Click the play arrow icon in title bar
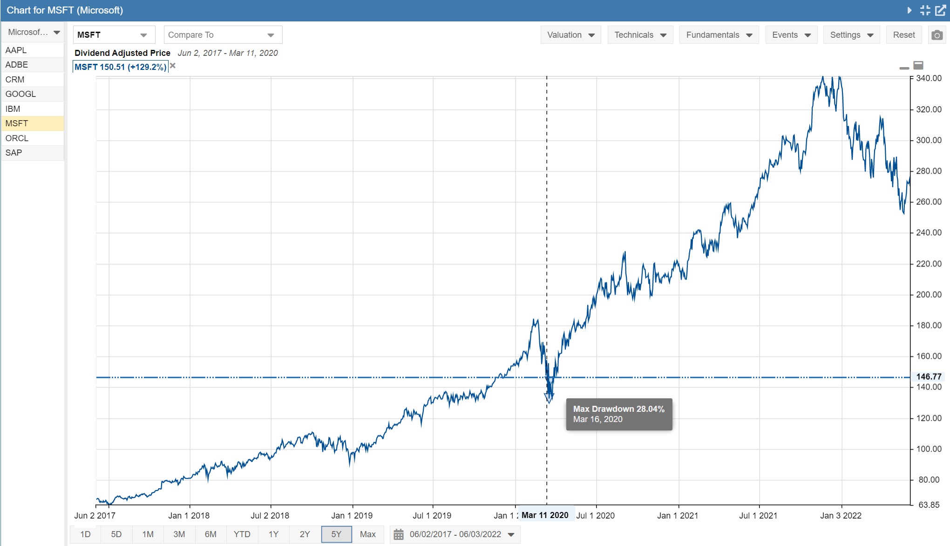This screenshot has width=950, height=546. click(909, 10)
